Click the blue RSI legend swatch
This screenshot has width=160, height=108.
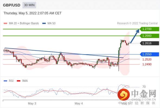[x=5, y=81]
